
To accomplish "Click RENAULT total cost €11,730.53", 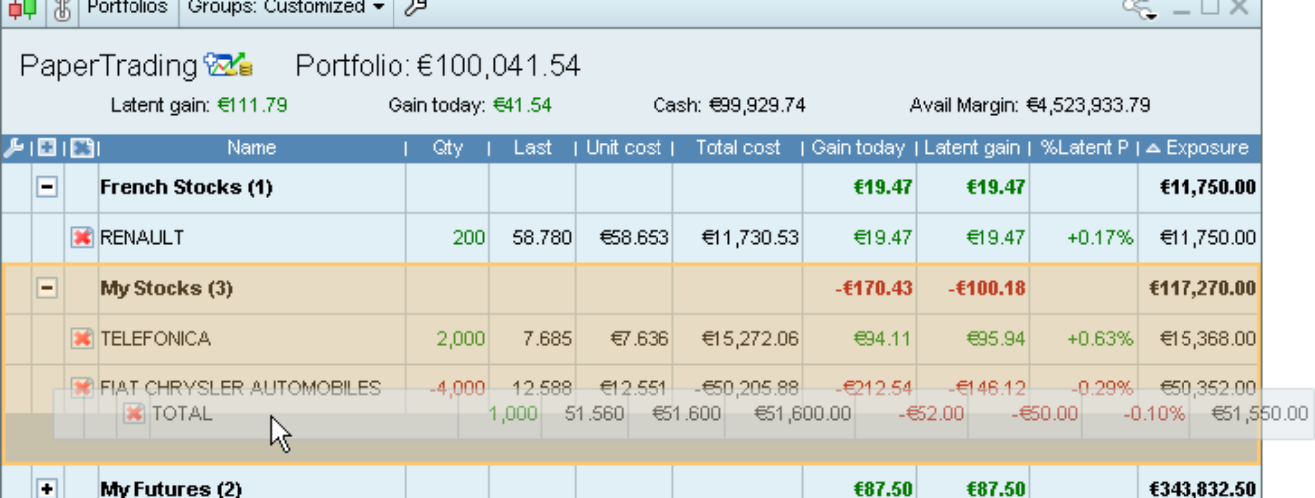I will tap(750, 238).
